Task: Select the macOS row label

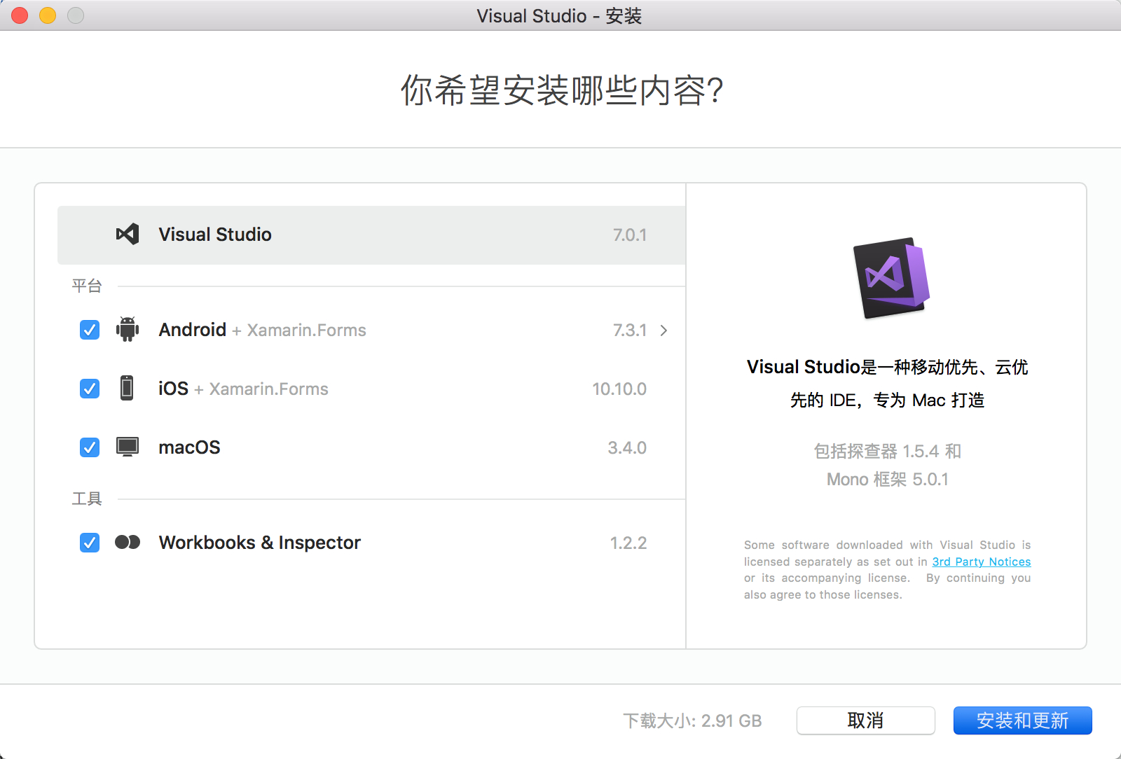Action: click(190, 447)
